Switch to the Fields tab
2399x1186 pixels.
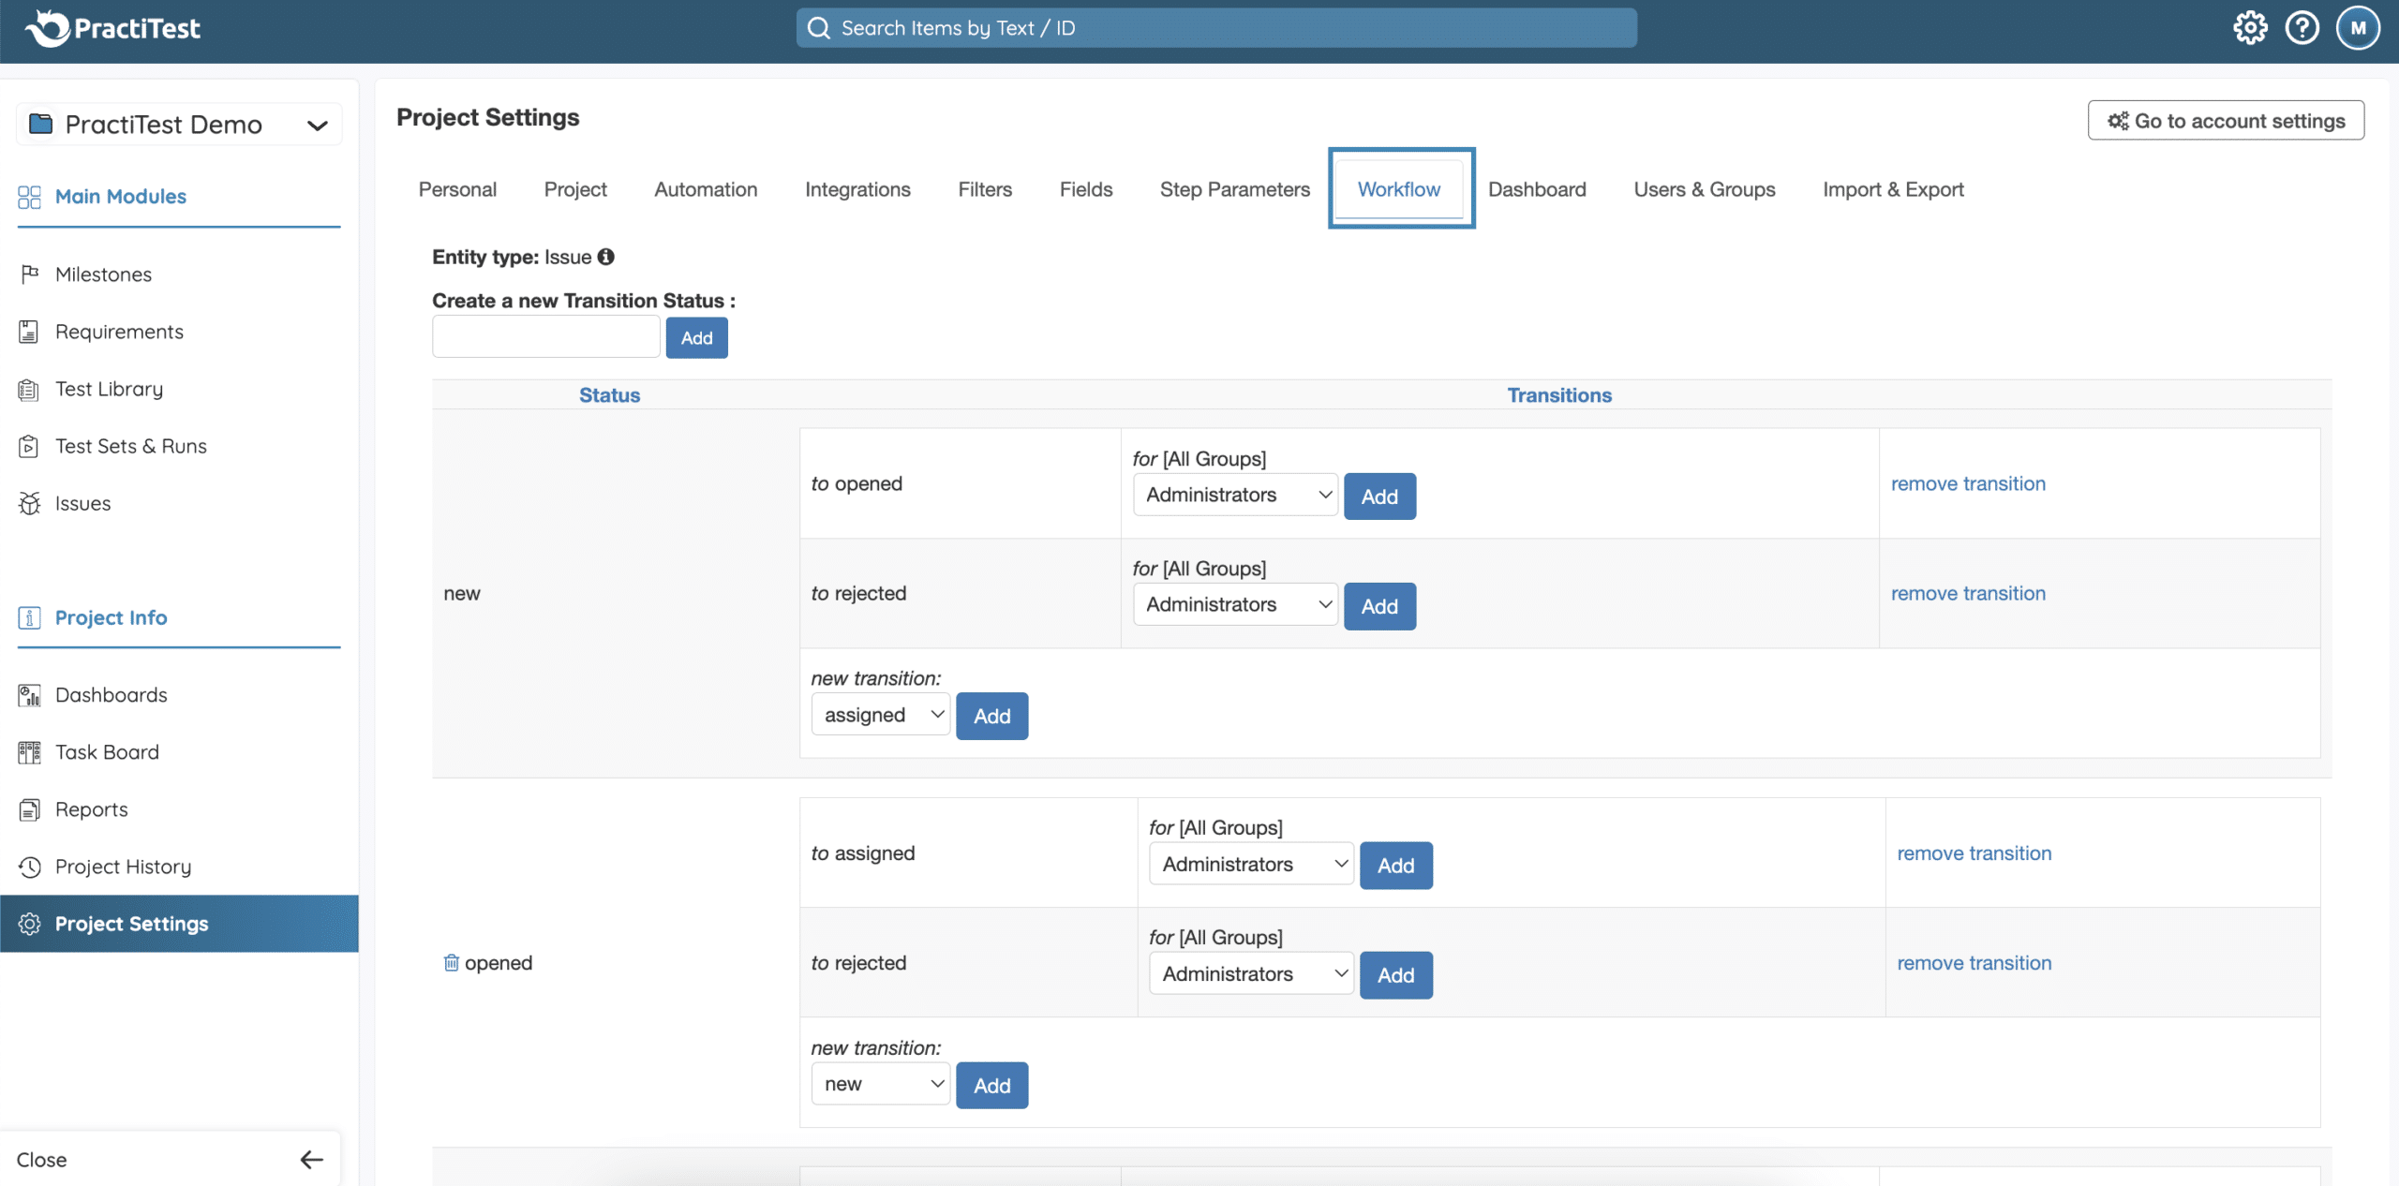click(1086, 189)
